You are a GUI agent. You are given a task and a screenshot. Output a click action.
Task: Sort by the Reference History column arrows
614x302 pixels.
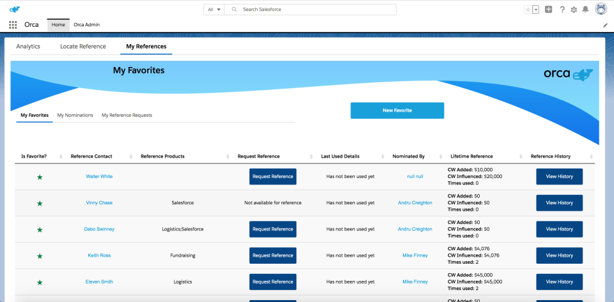591,156
